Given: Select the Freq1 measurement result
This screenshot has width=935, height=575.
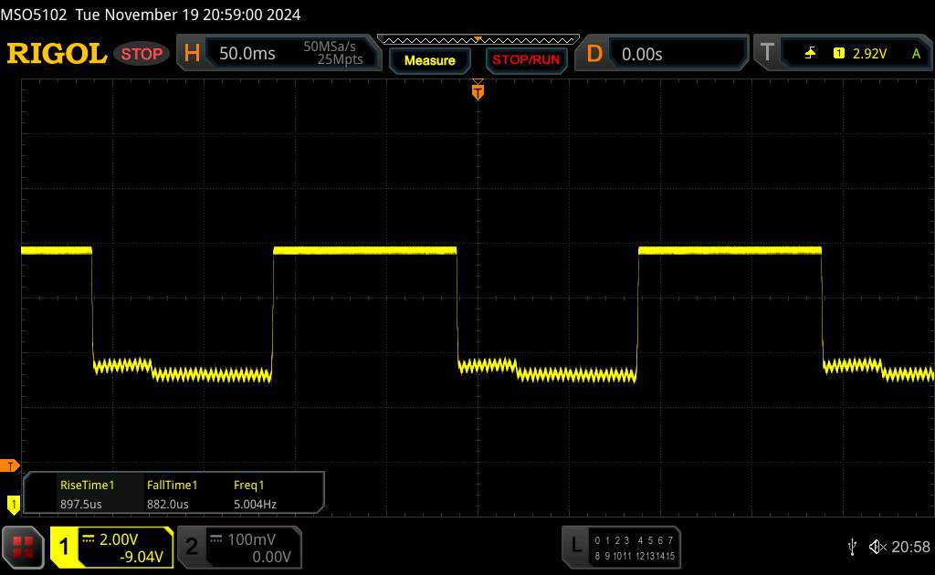Looking at the screenshot, I should click(255, 494).
